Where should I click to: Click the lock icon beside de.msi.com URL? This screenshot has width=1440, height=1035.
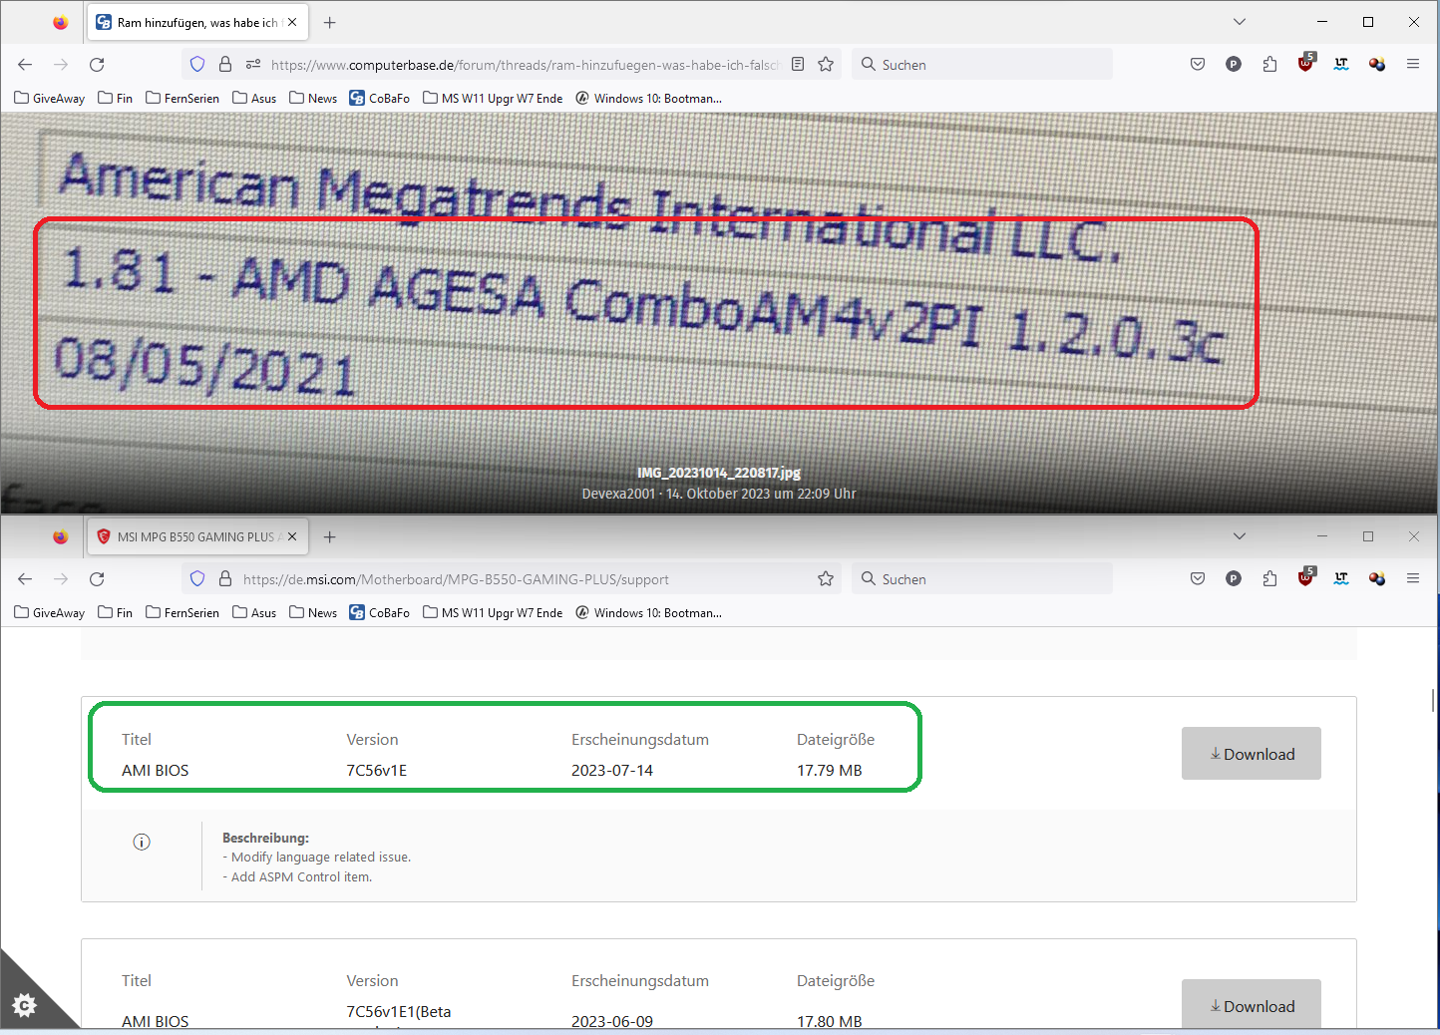coord(225,579)
